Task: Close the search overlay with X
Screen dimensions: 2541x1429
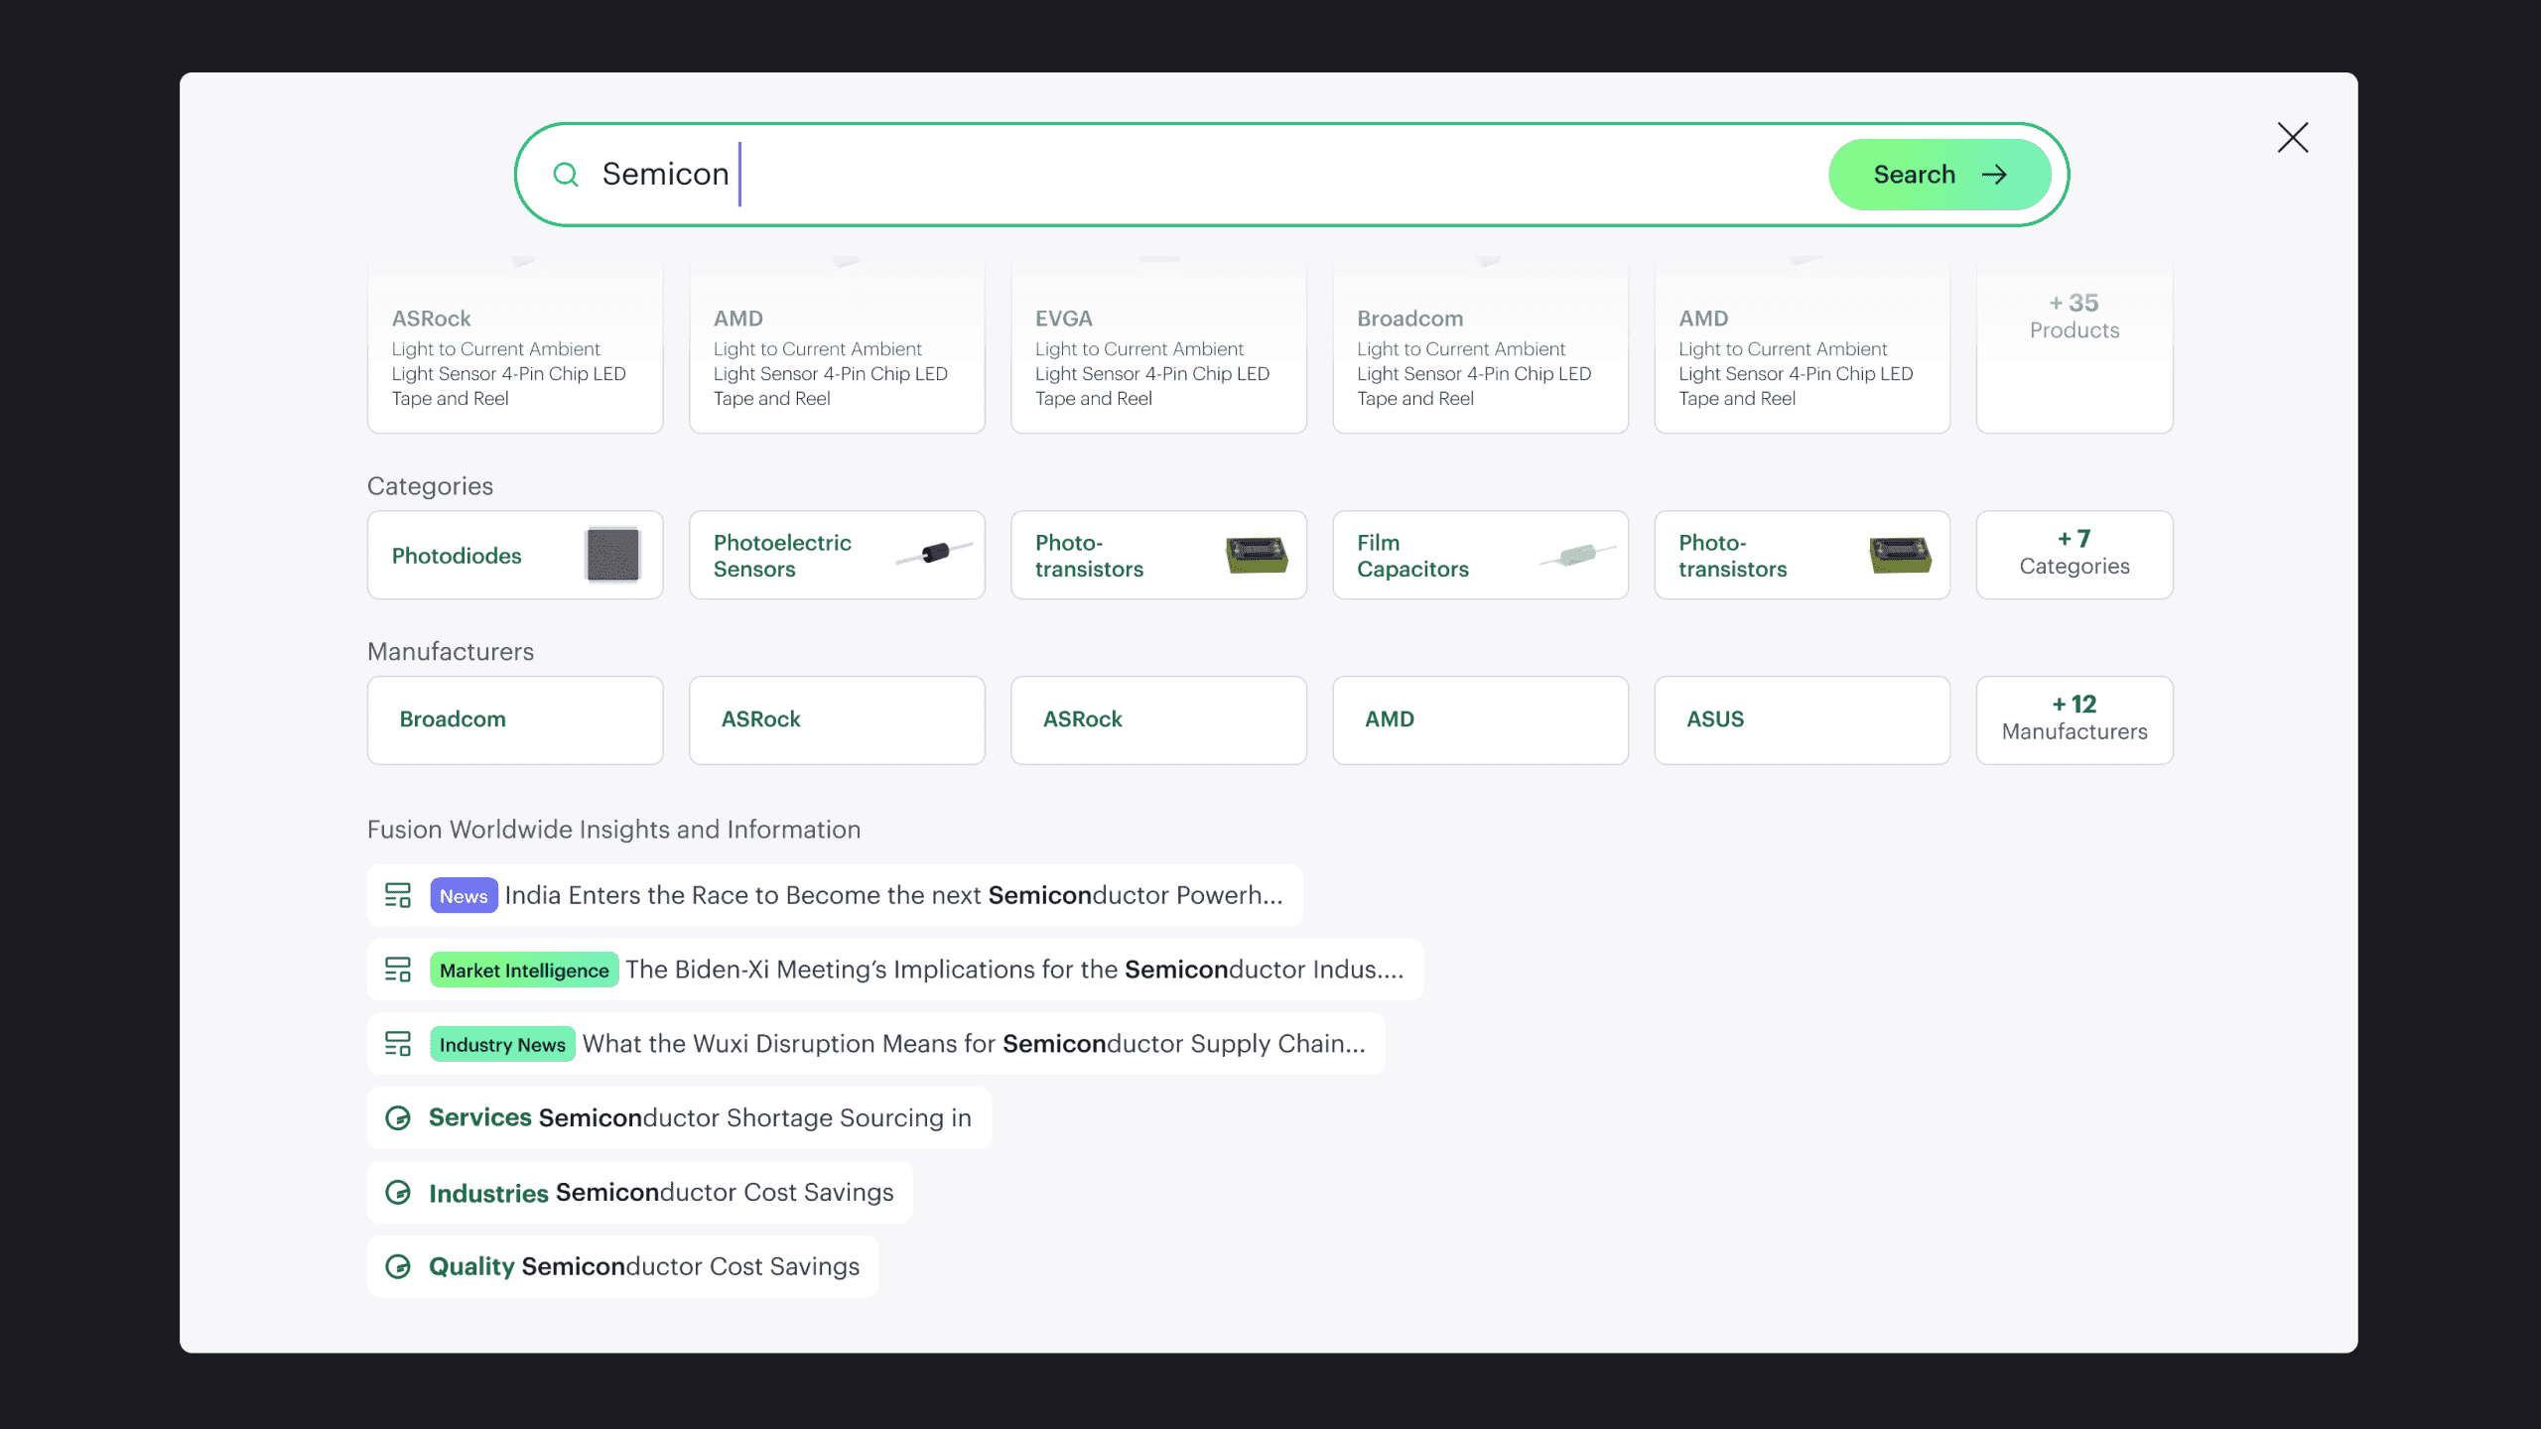Action: pyautogui.click(x=2292, y=137)
